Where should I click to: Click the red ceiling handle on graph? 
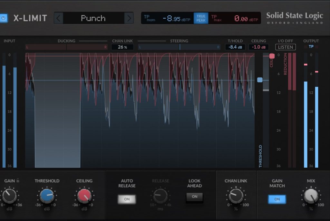tap(272, 56)
